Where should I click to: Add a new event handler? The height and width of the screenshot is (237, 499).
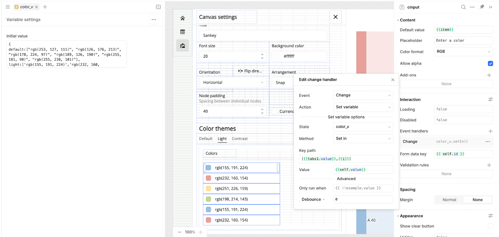490,131
